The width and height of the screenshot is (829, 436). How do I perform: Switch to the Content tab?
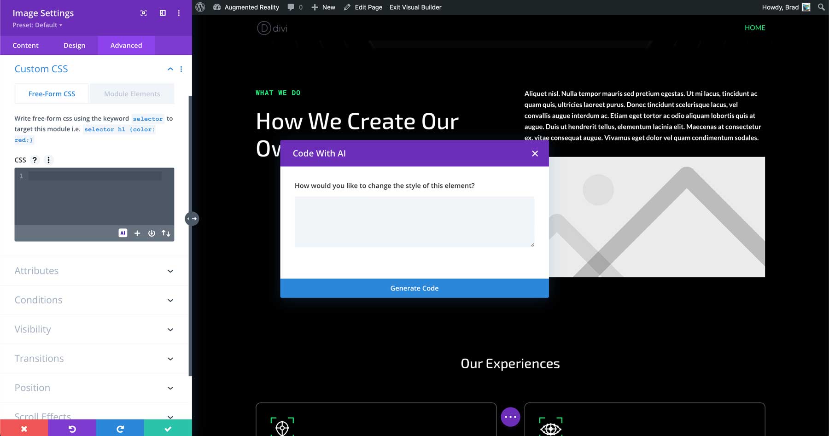26,45
